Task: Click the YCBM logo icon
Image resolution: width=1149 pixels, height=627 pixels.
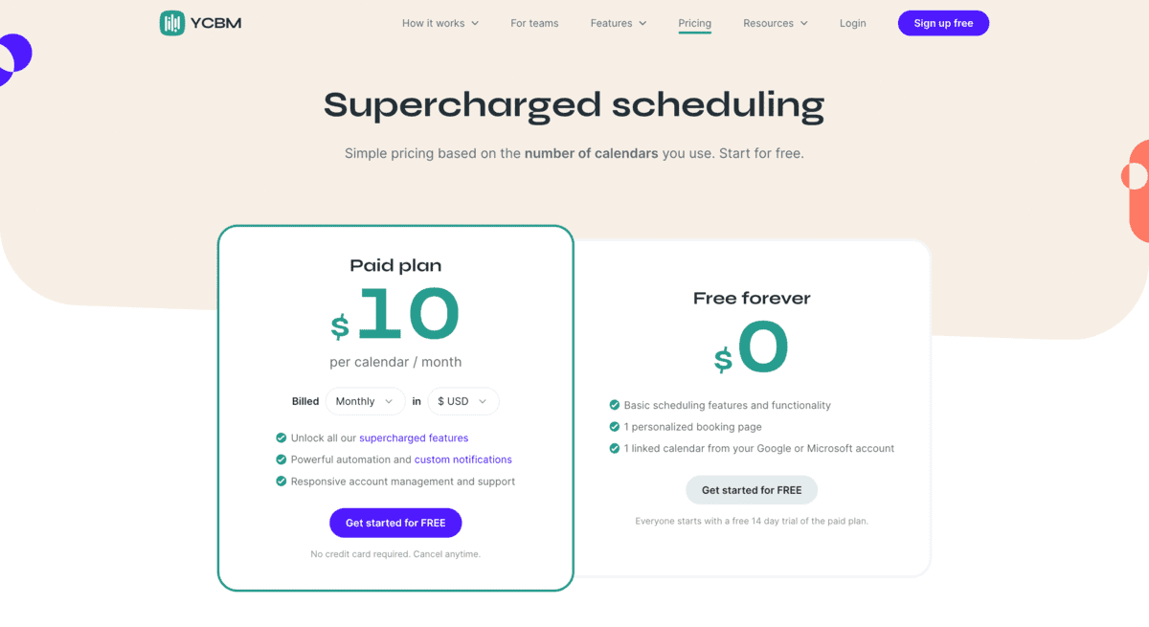Action: [172, 23]
